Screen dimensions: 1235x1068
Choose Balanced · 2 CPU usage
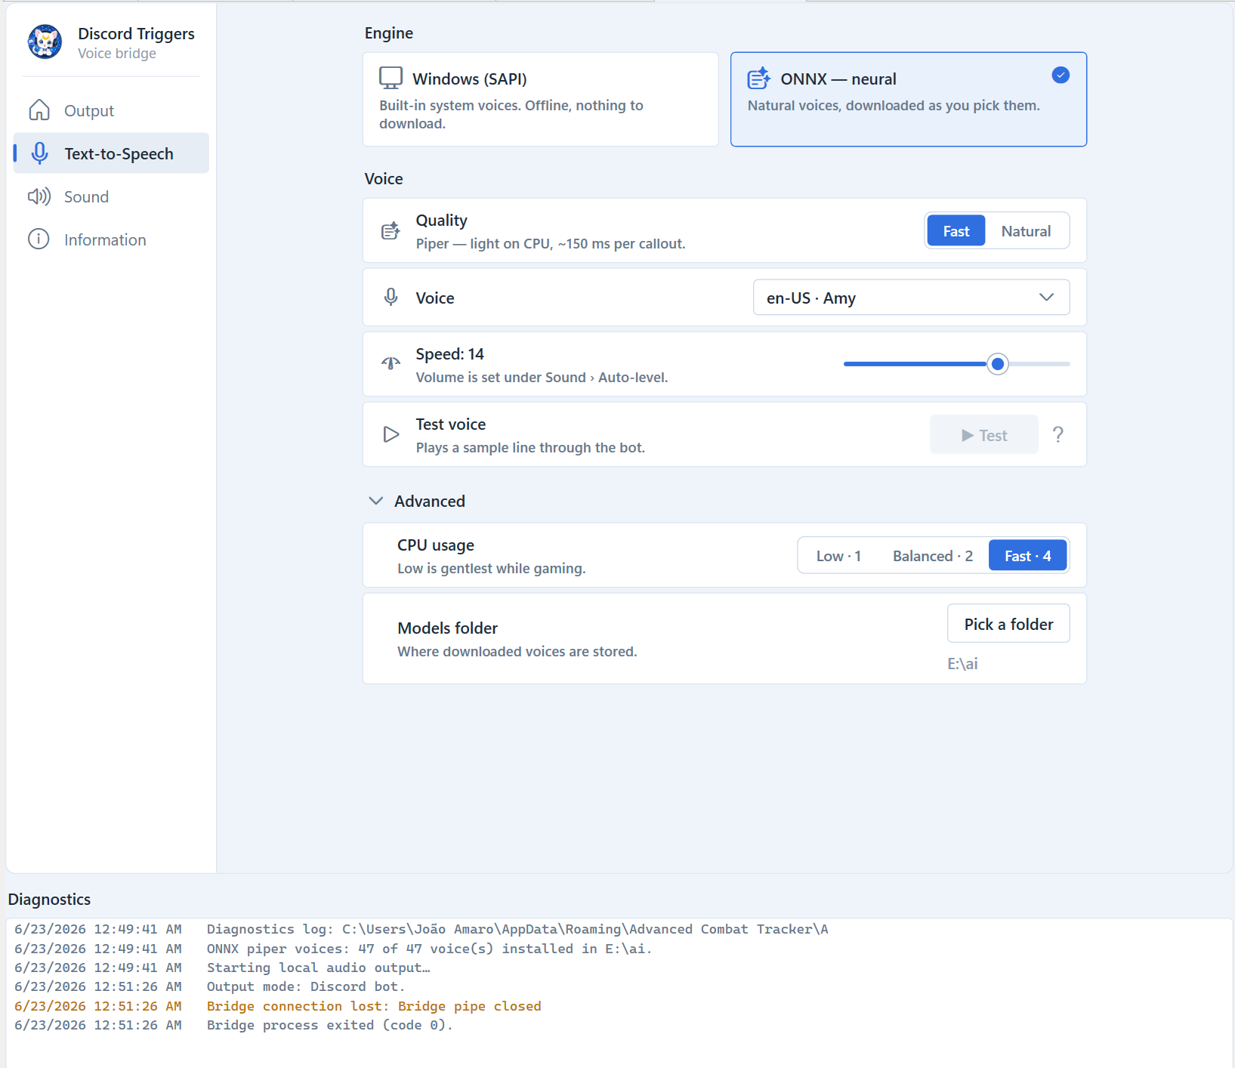933,556
